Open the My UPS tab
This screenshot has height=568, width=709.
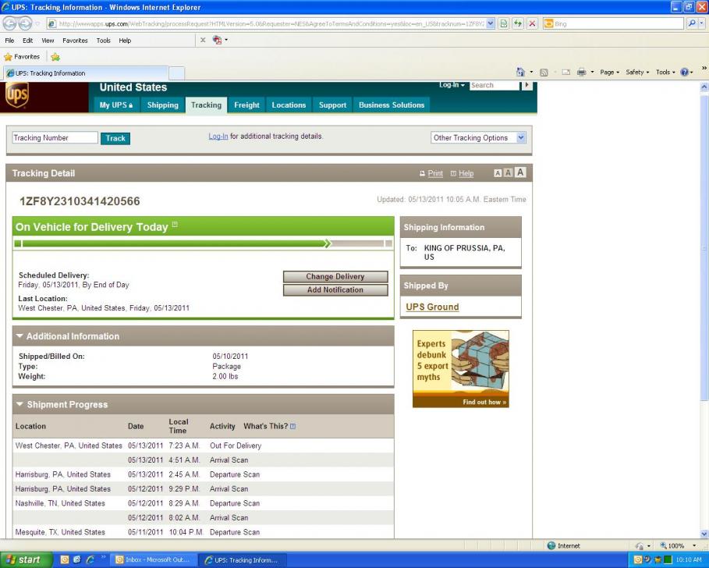tap(116, 105)
